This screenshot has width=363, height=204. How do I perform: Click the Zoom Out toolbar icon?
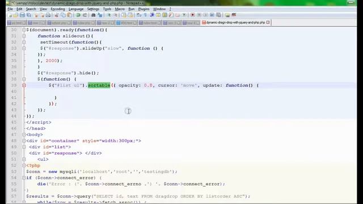pyautogui.click(x=115, y=15)
